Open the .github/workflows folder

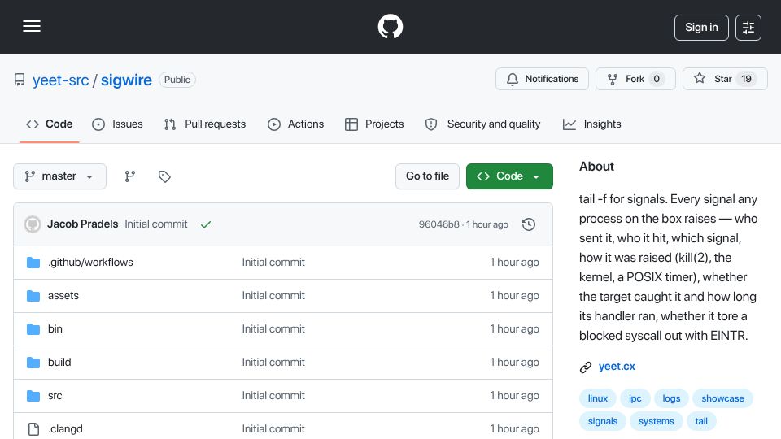coord(90,263)
